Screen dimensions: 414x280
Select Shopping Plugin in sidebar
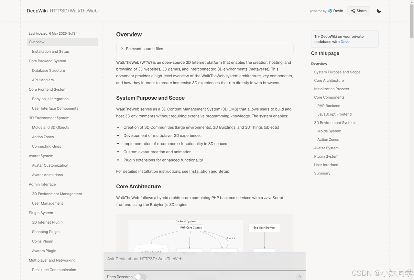pyautogui.click(x=46, y=232)
